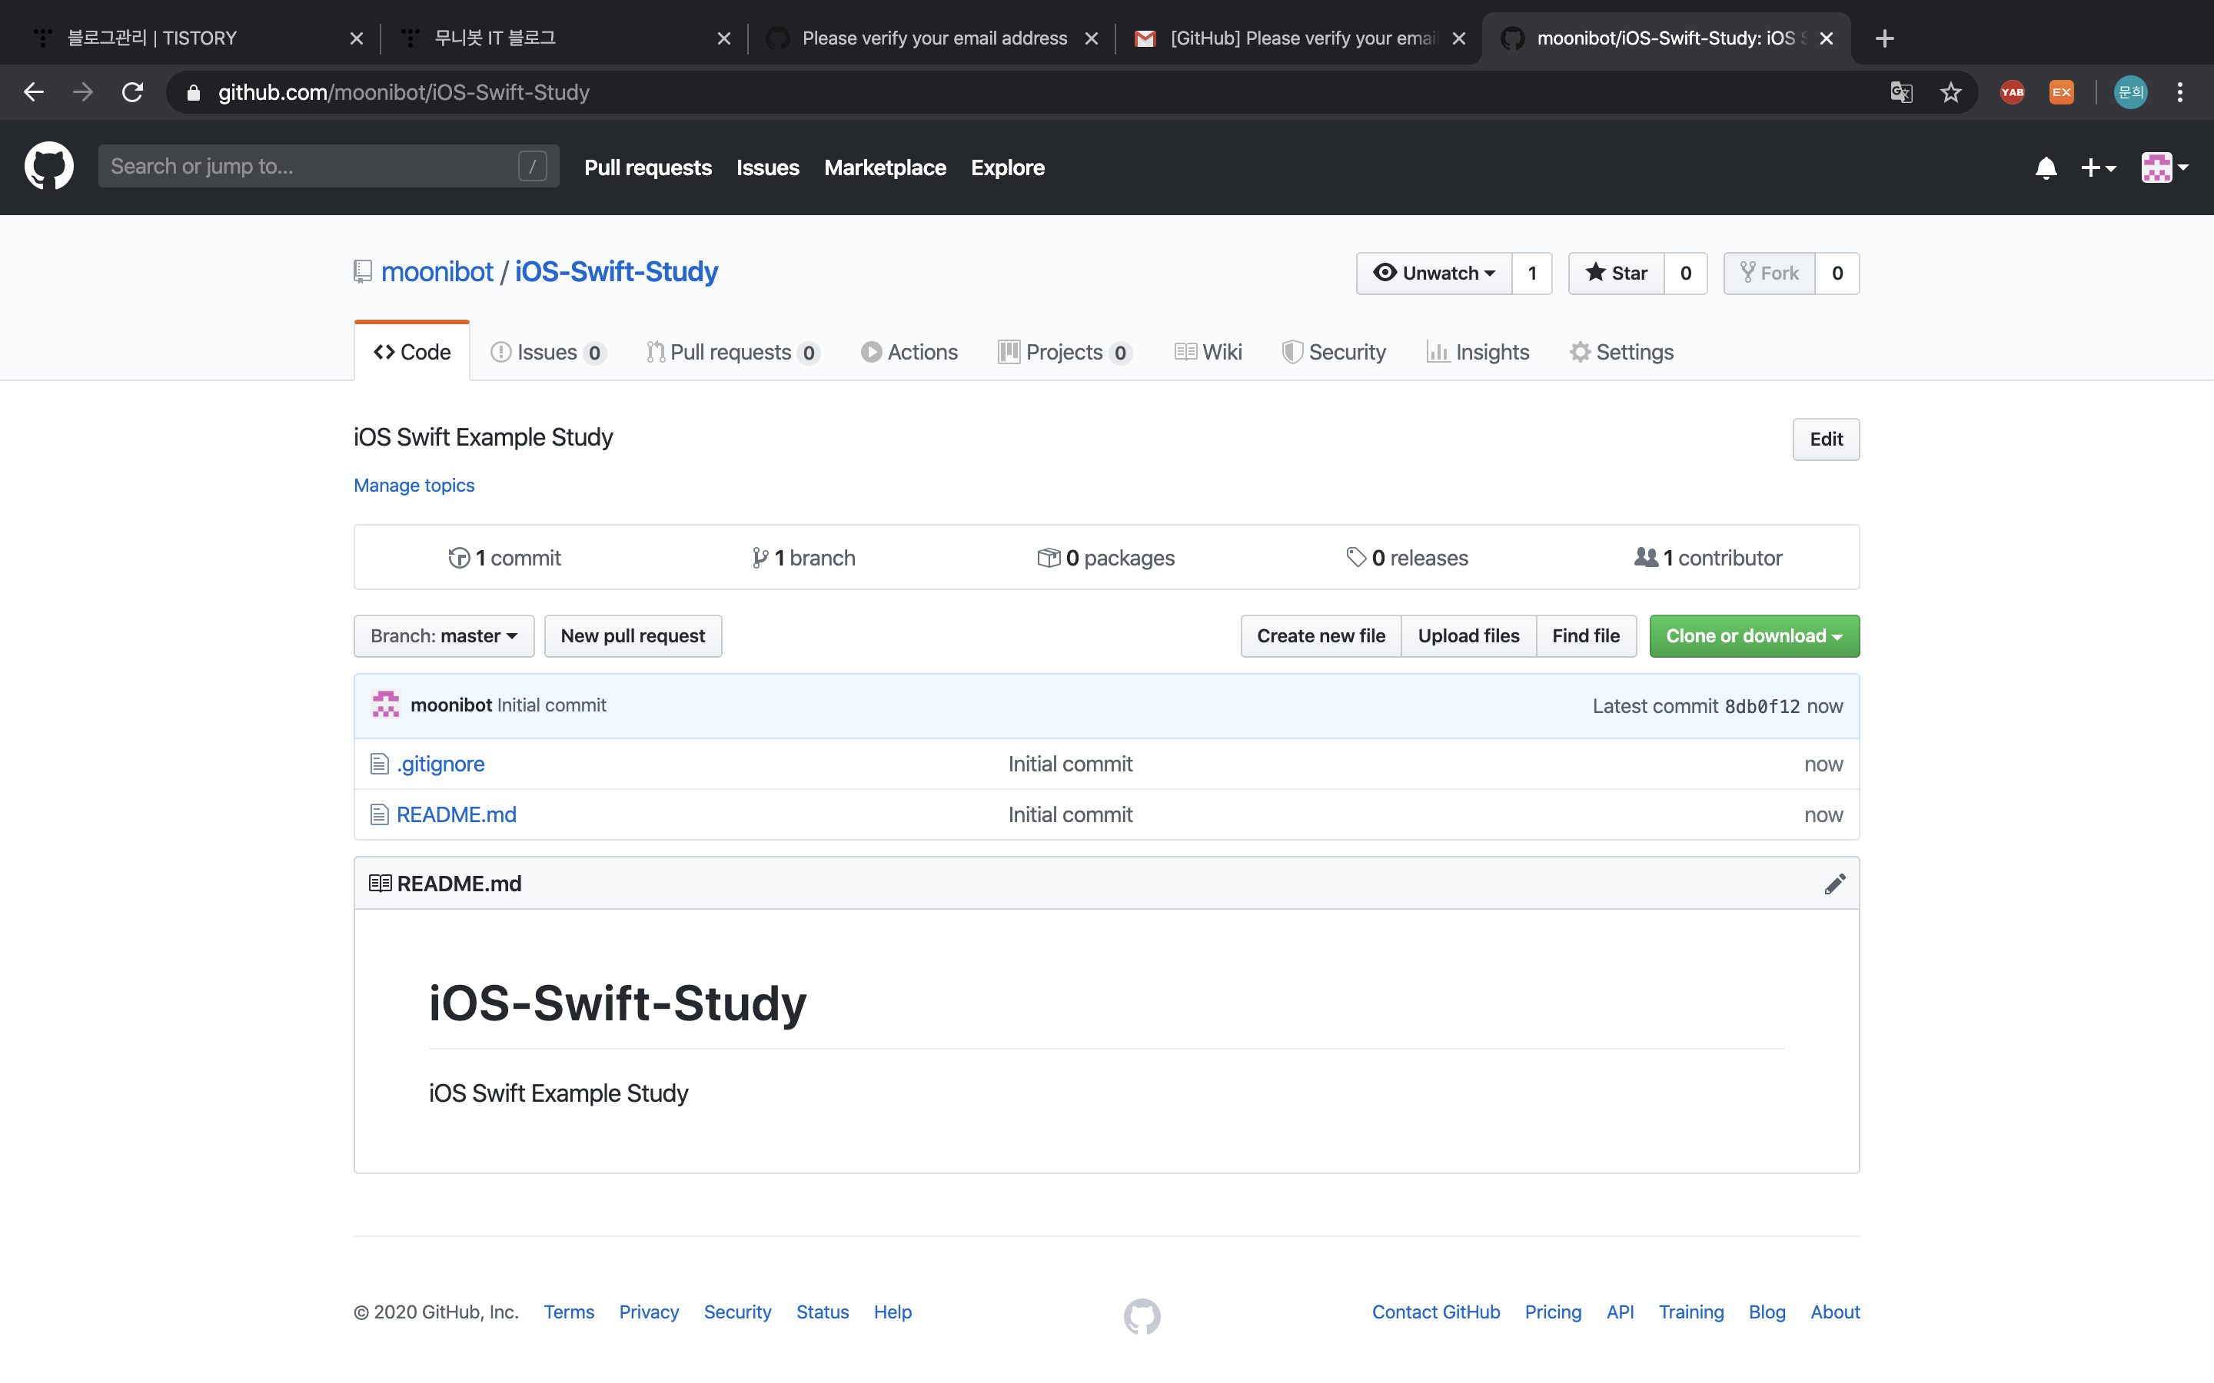Star the repository
This screenshot has width=2214, height=1383.
[x=1616, y=274]
